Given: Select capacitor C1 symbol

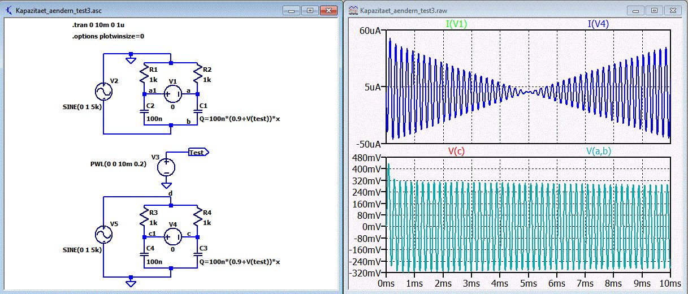Looking at the screenshot, I should click(198, 112).
